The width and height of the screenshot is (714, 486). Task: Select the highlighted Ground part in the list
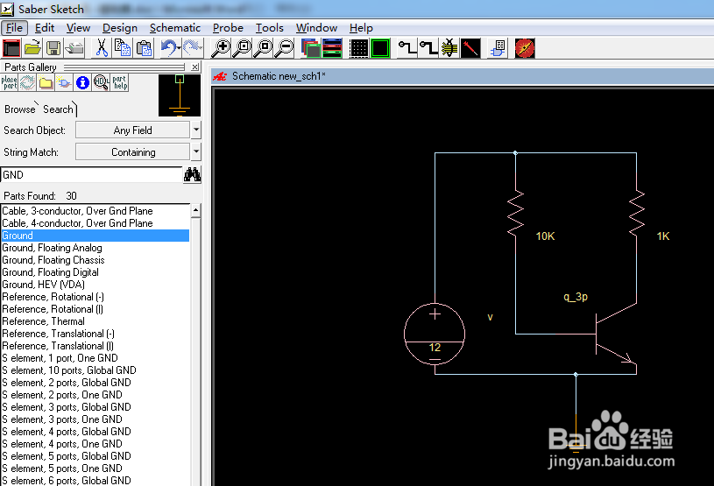(x=95, y=236)
